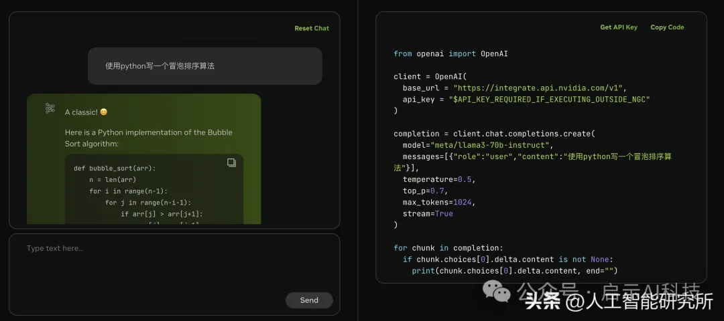Click Copy Code for the API snippet
Viewport: 724px width, 321px height.
tap(667, 27)
